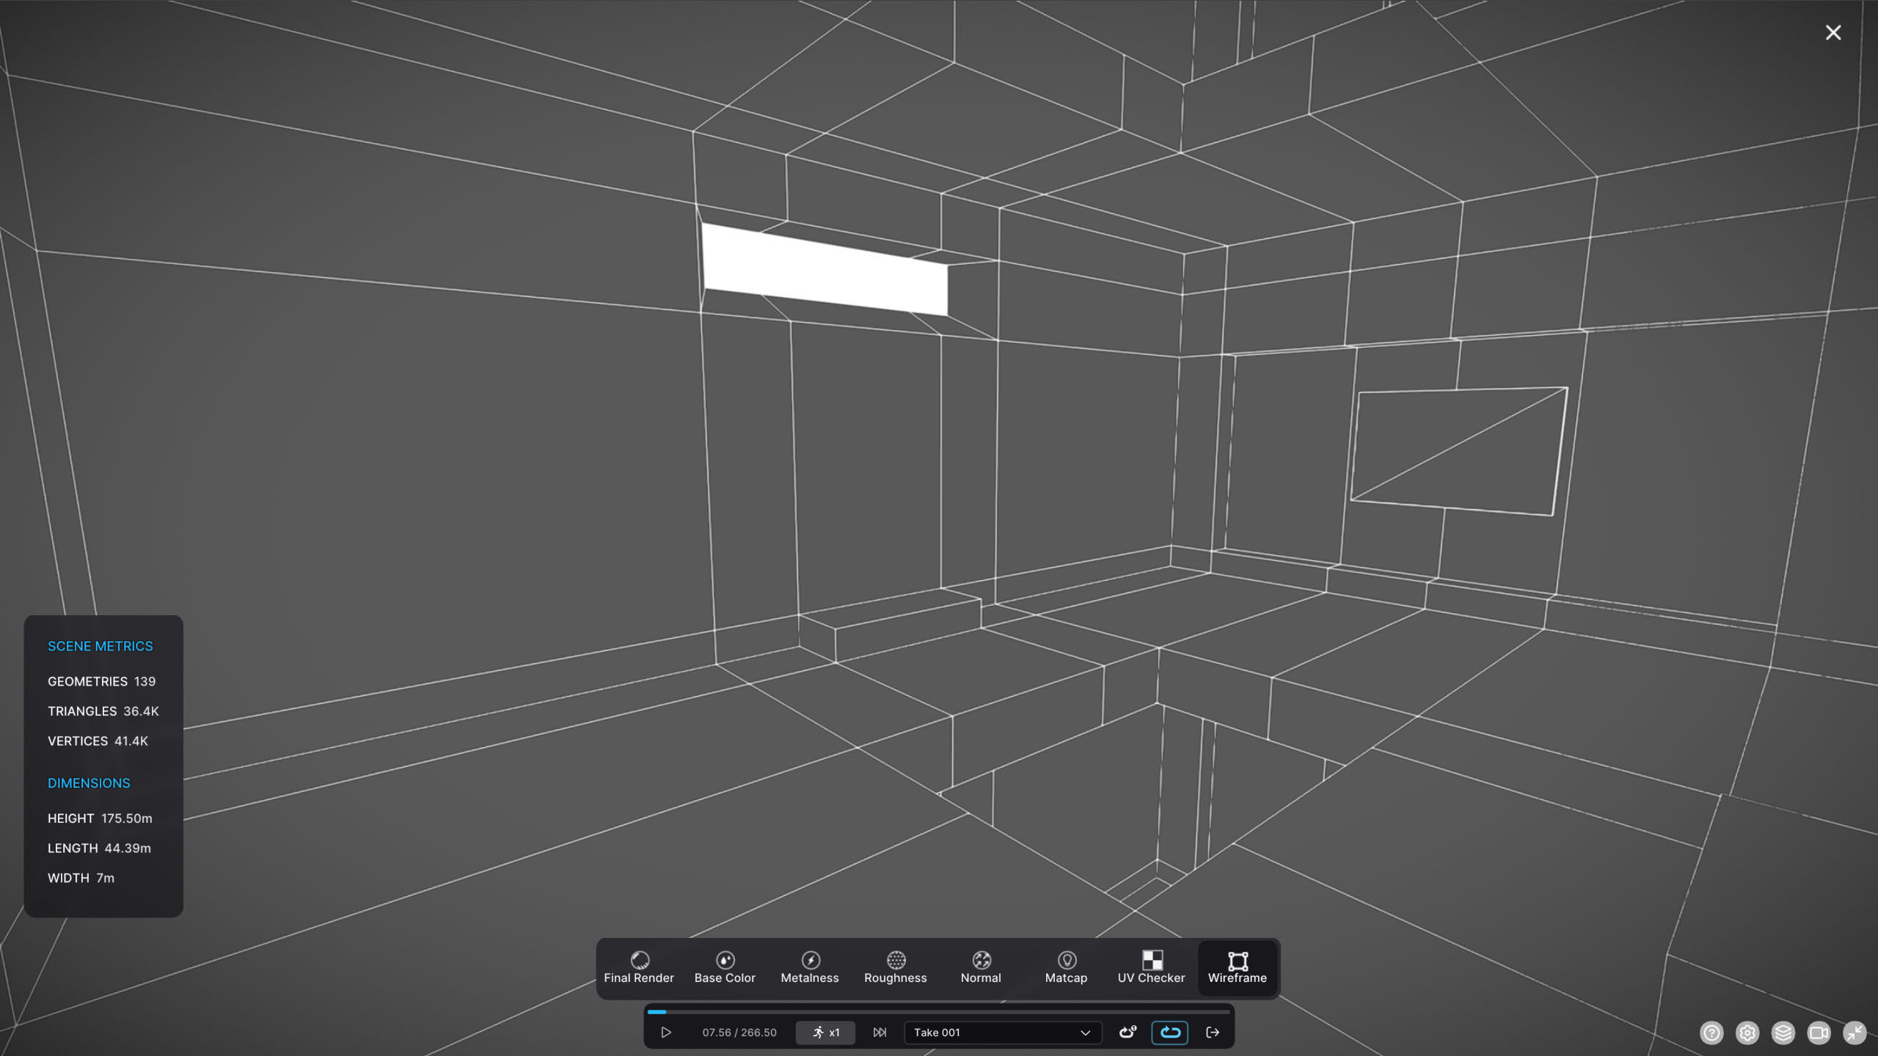The height and width of the screenshot is (1056, 1878).
Task: Toggle play-once loop mode icon
Action: point(1128,1033)
